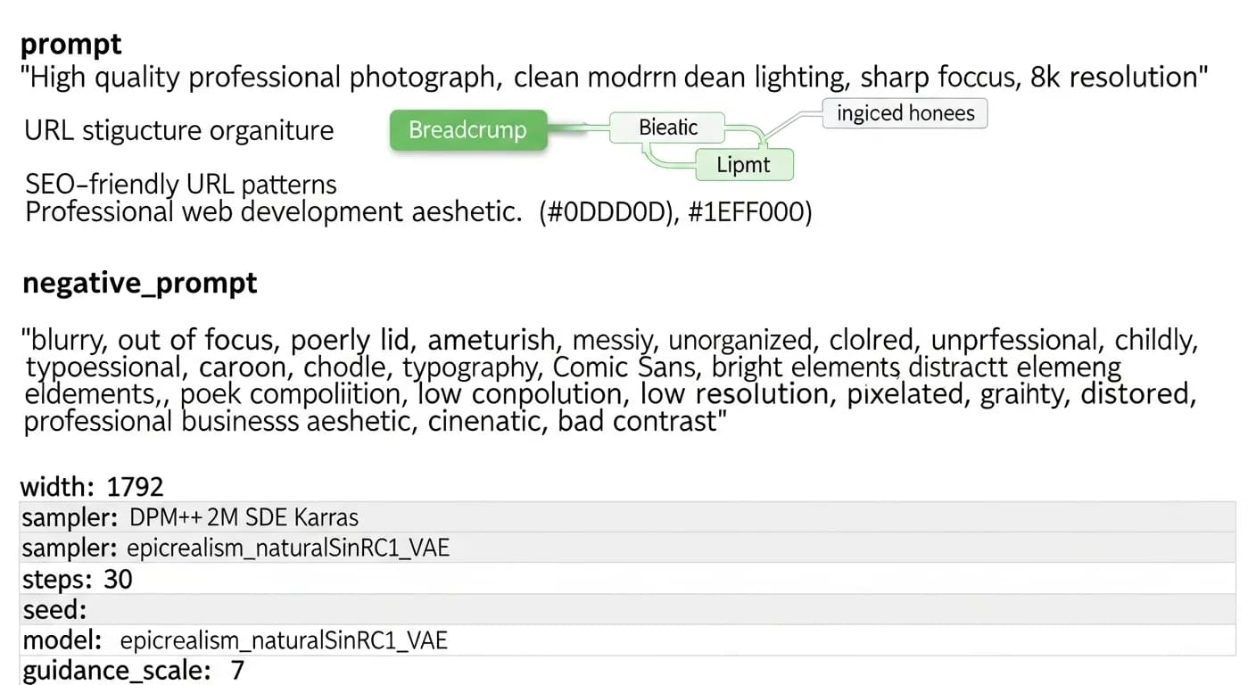Click the green Breadcrump button
Image resolution: width=1256 pixels, height=685 pixels.
467,130
